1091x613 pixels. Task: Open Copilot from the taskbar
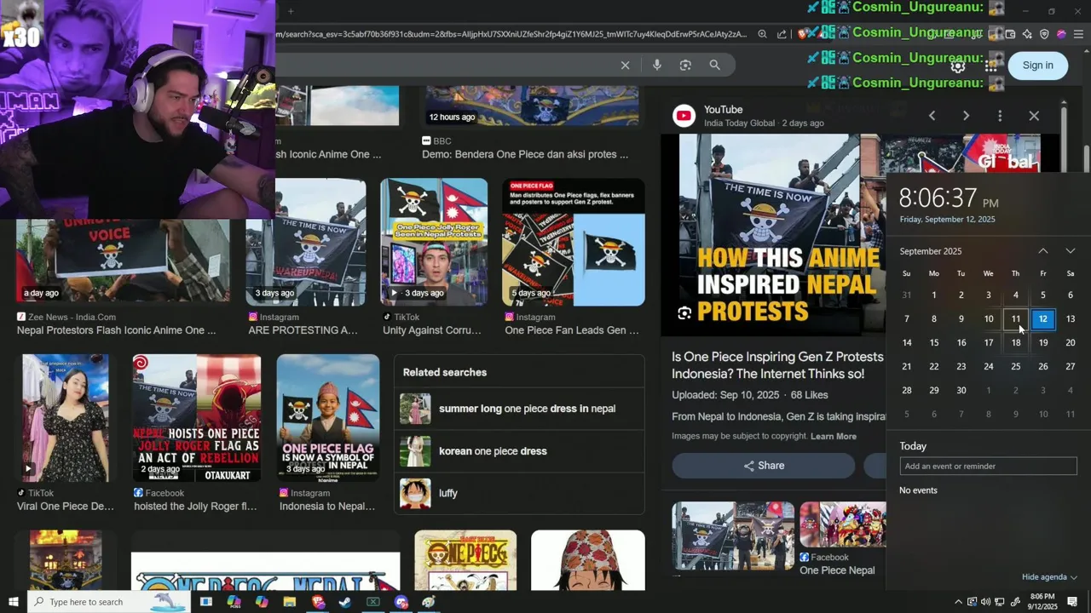pyautogui.click(x=262, y=602)
